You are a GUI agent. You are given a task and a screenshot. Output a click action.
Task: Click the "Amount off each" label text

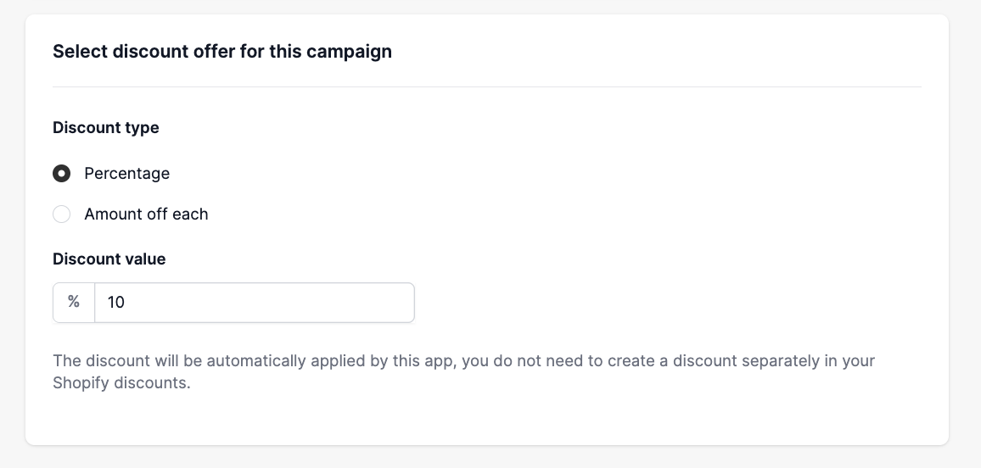(146, 214)
